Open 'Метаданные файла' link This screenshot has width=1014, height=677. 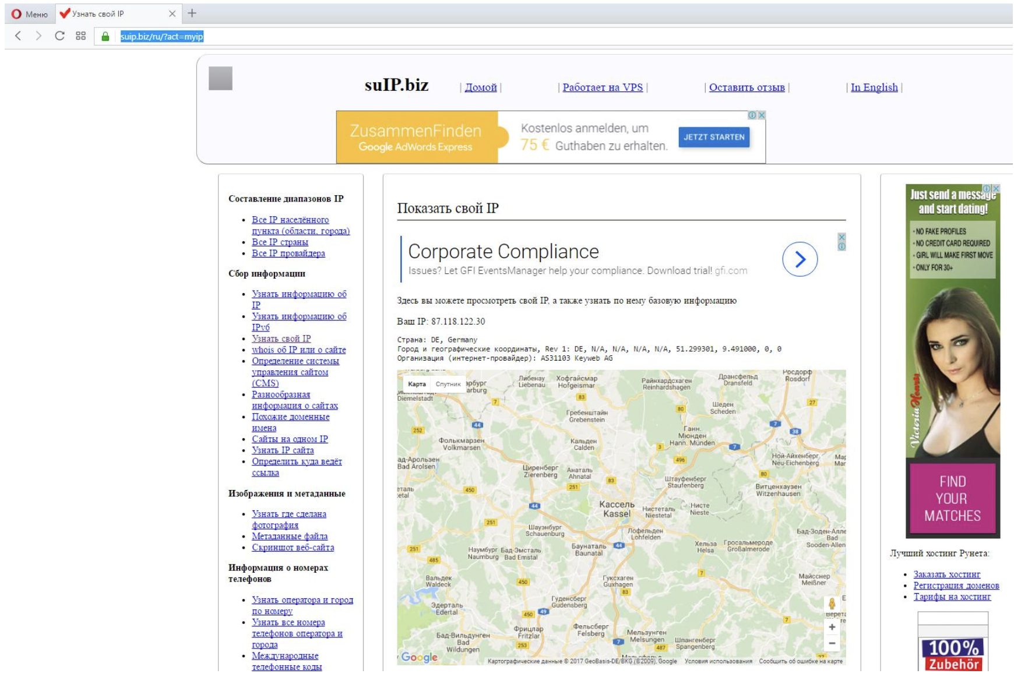click(x=290, y=537)
